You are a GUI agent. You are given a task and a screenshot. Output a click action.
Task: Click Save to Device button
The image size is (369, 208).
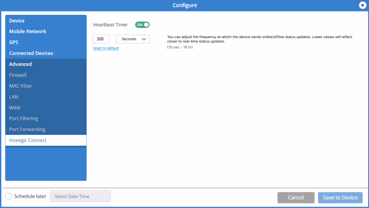[x=340, y=198]
